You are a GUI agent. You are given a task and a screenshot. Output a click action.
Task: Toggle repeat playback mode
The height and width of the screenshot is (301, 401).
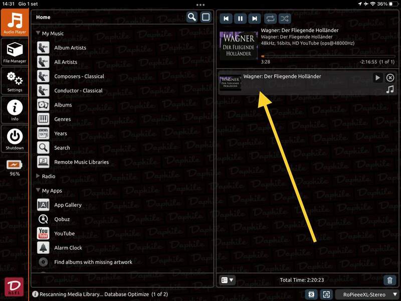[x=271, y=19]
